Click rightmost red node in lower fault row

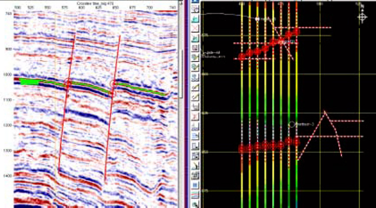point(296,141)
